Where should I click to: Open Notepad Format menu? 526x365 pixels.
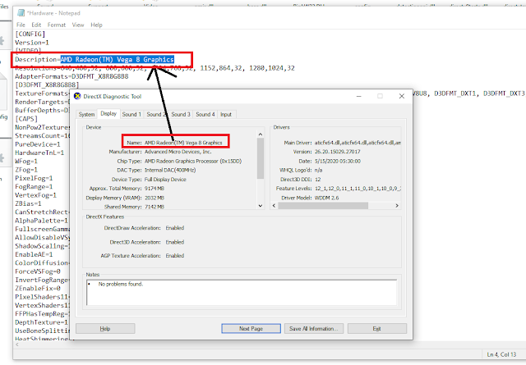click(57, 25)
